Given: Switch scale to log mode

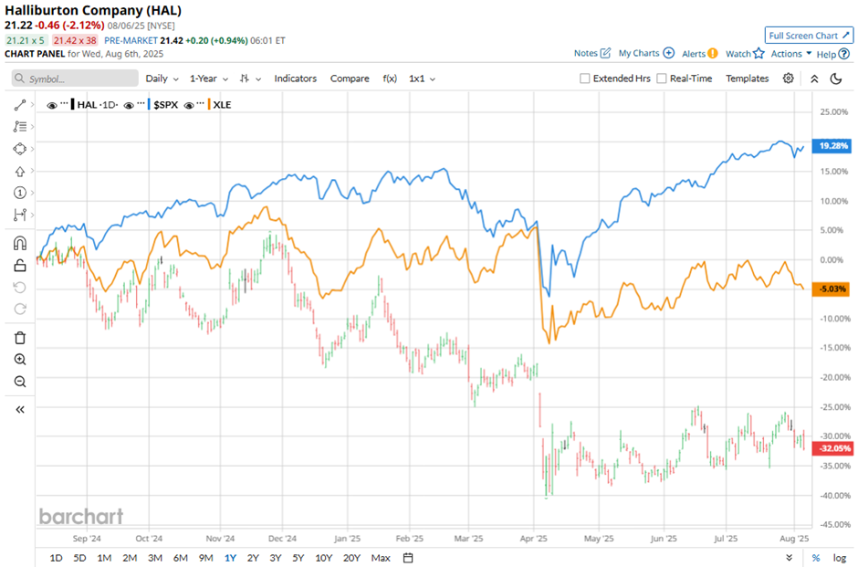Looking at the screenshot, I should [x=840, y=558].
